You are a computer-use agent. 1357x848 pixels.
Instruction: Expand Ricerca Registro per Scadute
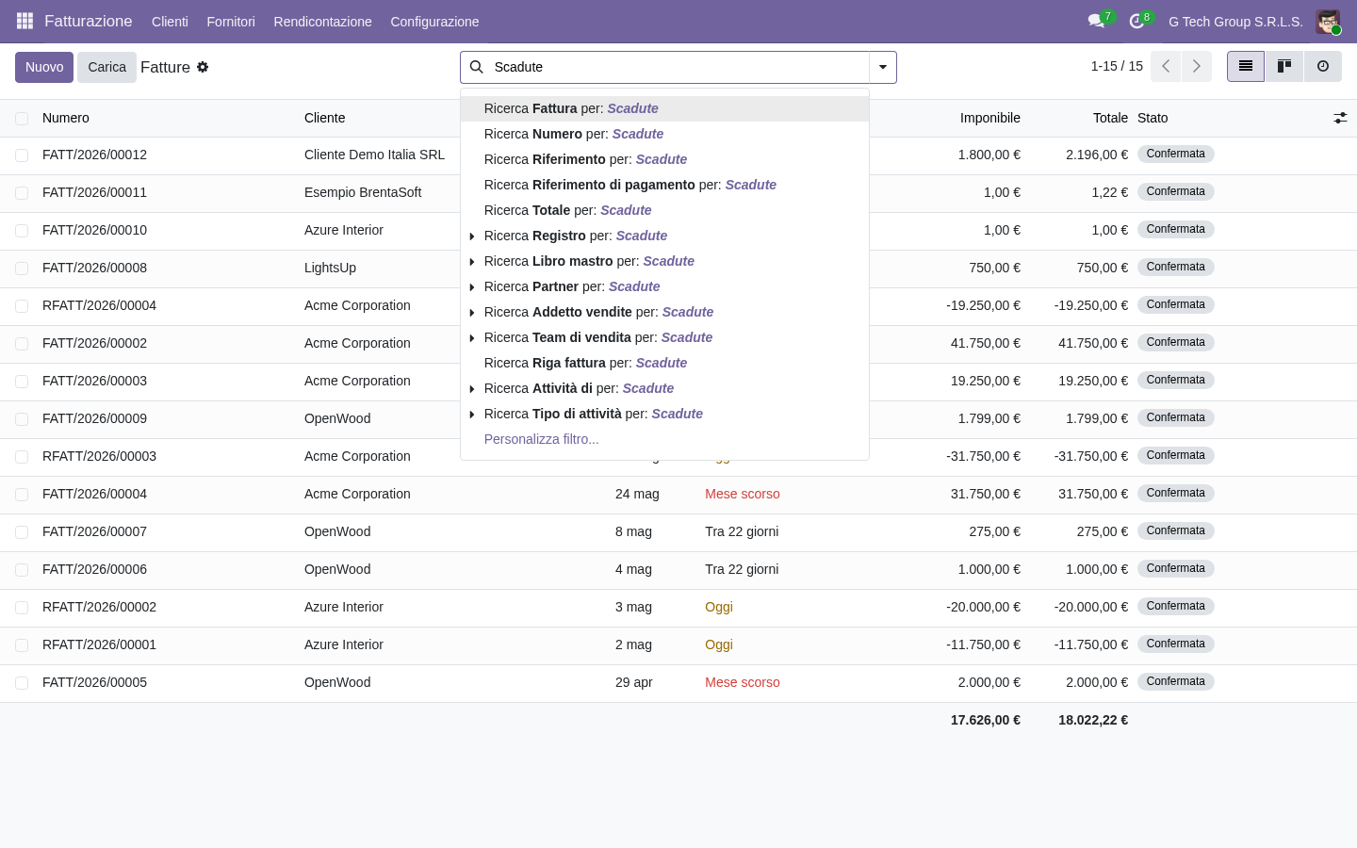pos(472,236)
